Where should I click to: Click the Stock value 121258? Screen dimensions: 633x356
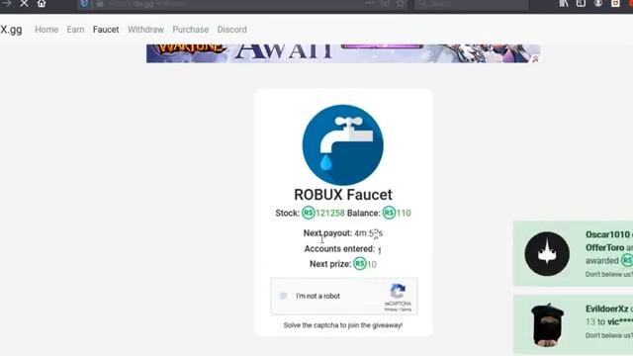[x=330, y=214]
